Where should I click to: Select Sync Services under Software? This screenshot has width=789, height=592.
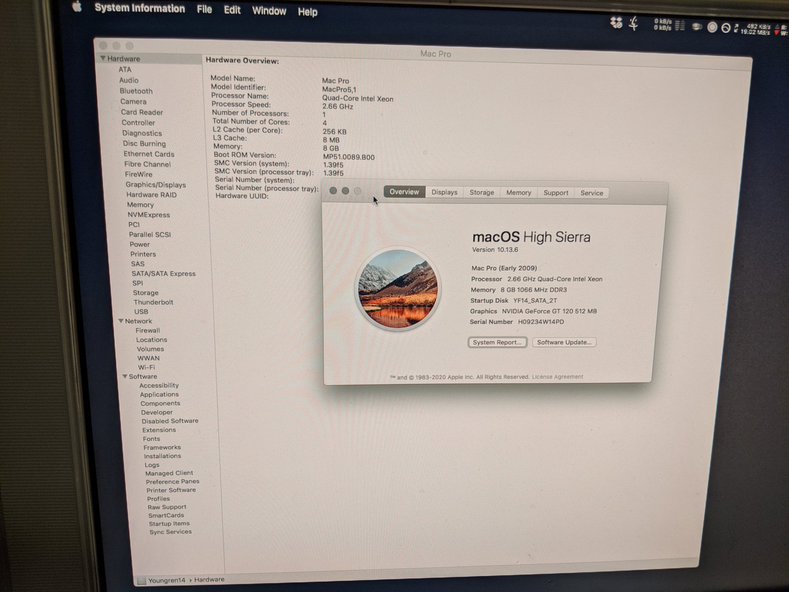point(170,532)
